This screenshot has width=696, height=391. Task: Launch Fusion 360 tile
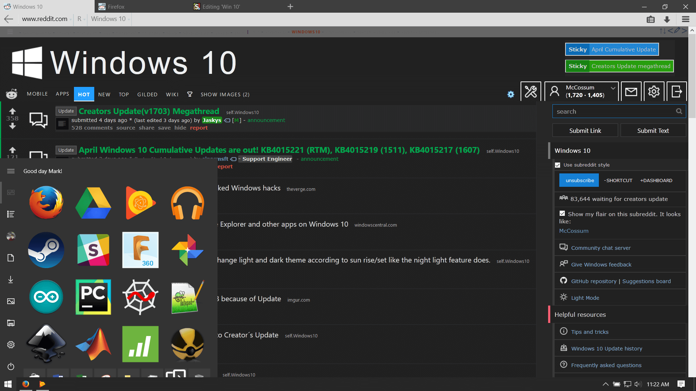(140, 250)
